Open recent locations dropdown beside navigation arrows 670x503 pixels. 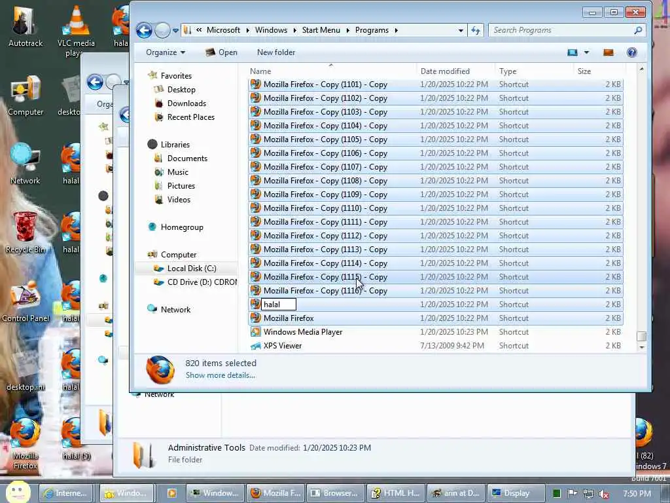[x=175, y=30]
